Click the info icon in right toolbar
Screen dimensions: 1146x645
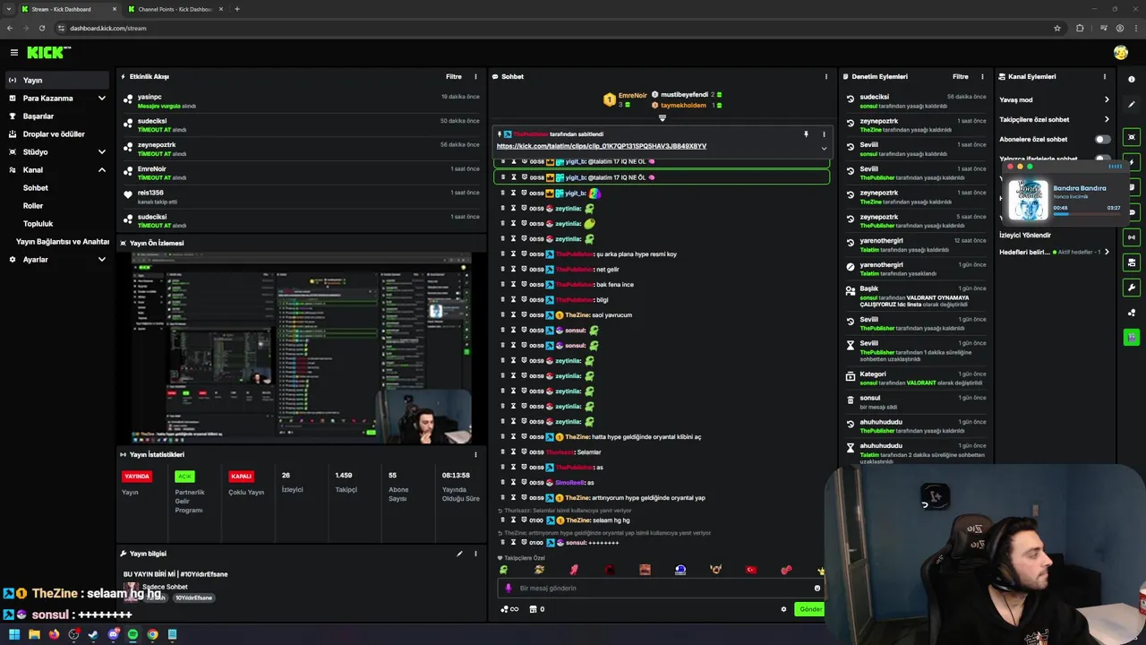click(1132, 80)
